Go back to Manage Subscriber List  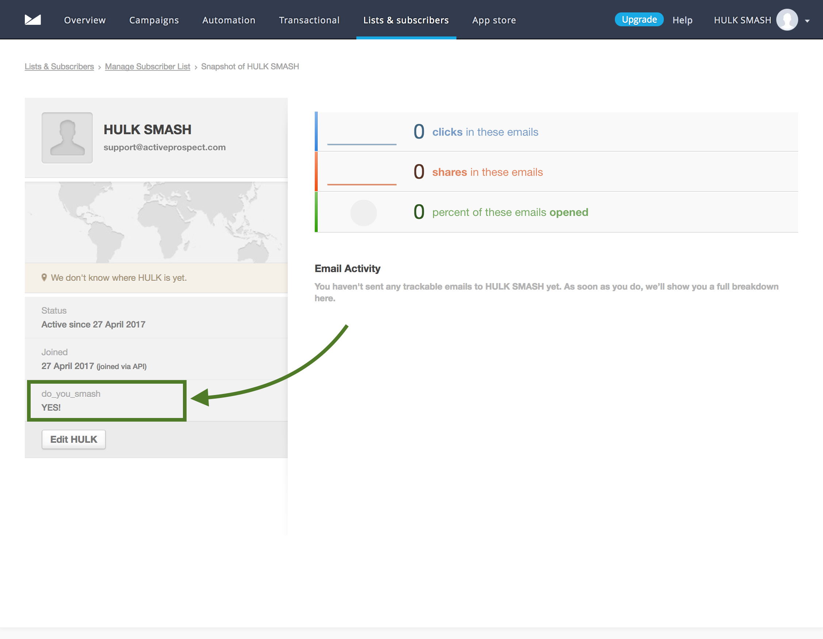click(148, 67)
